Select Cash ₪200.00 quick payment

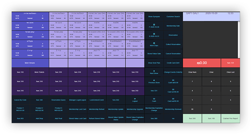173,100
